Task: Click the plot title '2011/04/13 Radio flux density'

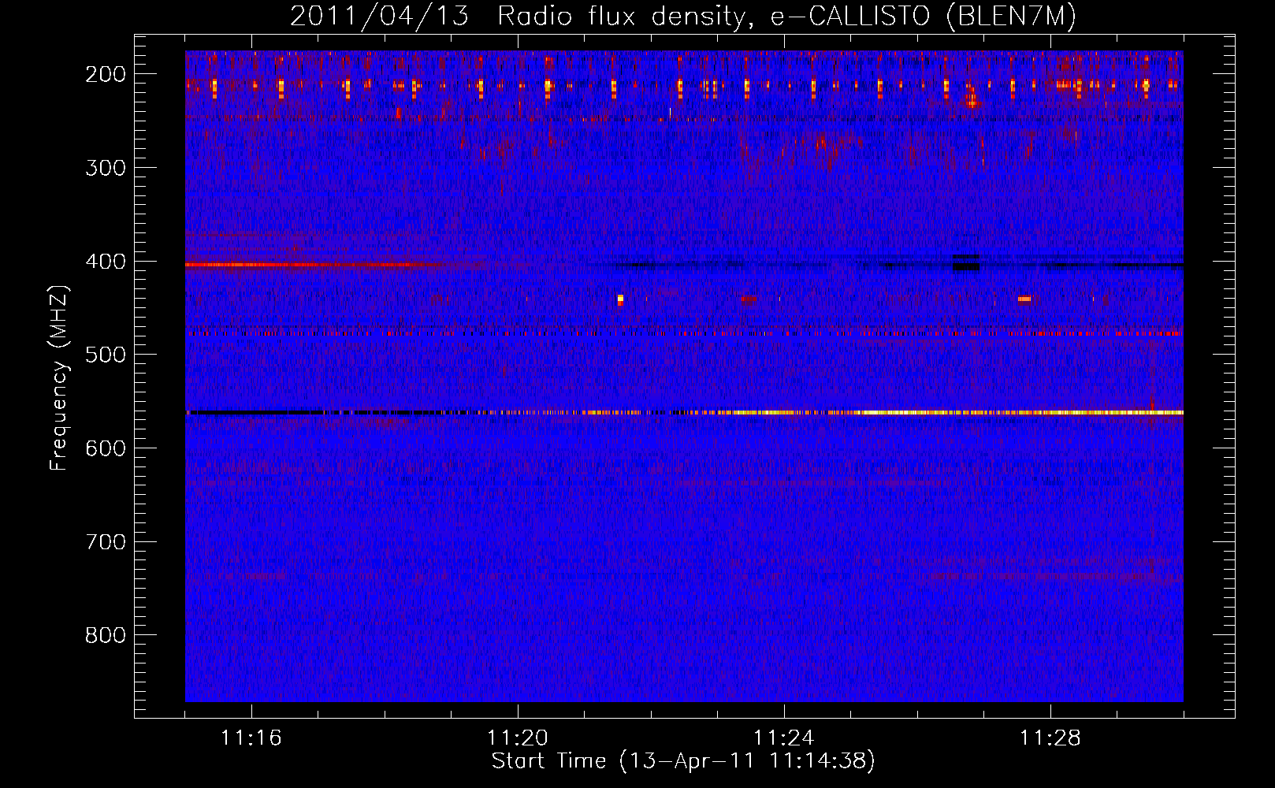Action: (516, 17)
